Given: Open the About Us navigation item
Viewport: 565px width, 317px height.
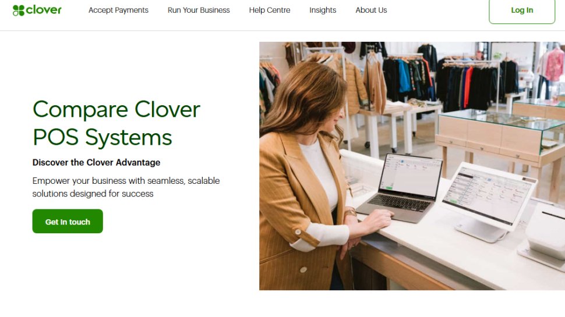Looking at the screenshot, I should 371,10.
